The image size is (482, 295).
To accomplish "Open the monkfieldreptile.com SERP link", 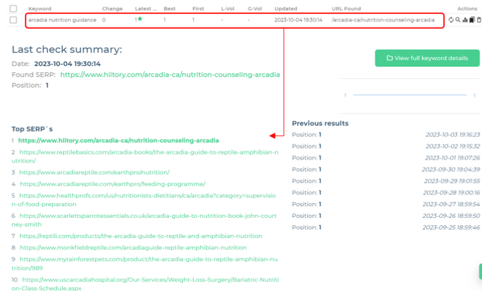I will tap(133, 248).
